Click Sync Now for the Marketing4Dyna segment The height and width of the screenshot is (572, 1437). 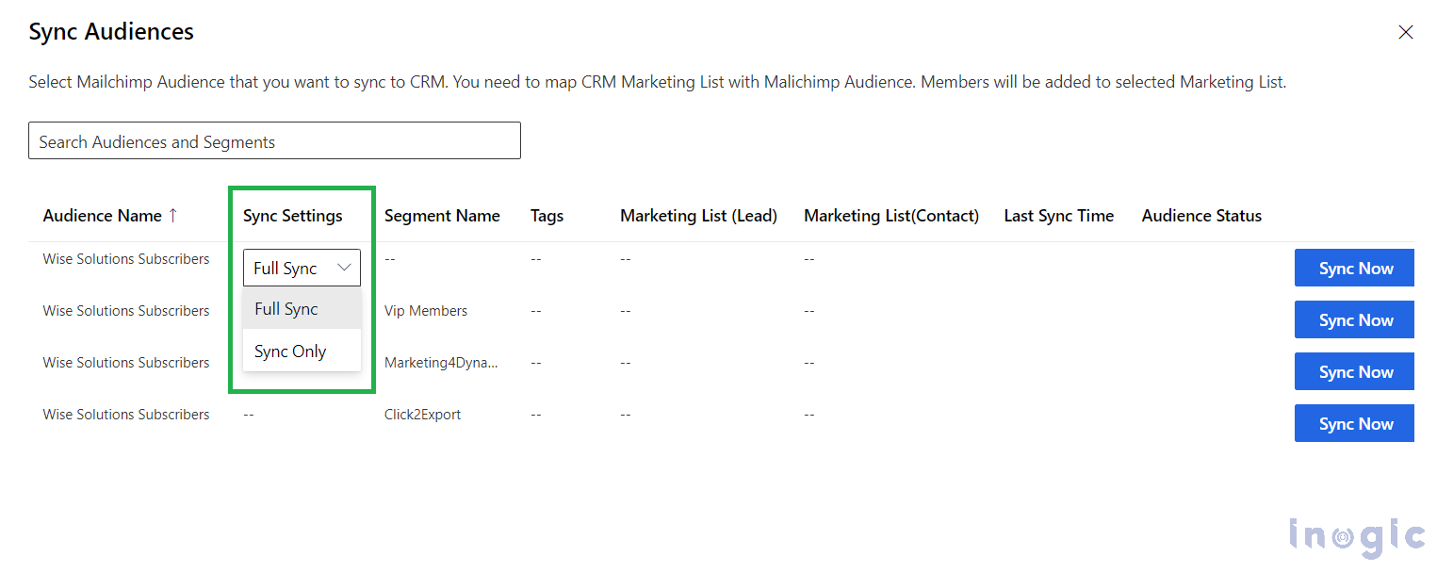tap(1354, 371)
